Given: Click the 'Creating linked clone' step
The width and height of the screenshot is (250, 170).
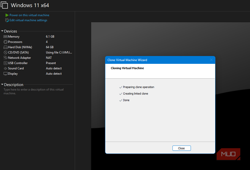Looking at the screenshot, I should pos(135,93).
